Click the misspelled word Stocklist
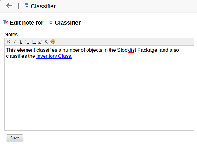This screenshot has width=197, height=144. pos(127,50)
